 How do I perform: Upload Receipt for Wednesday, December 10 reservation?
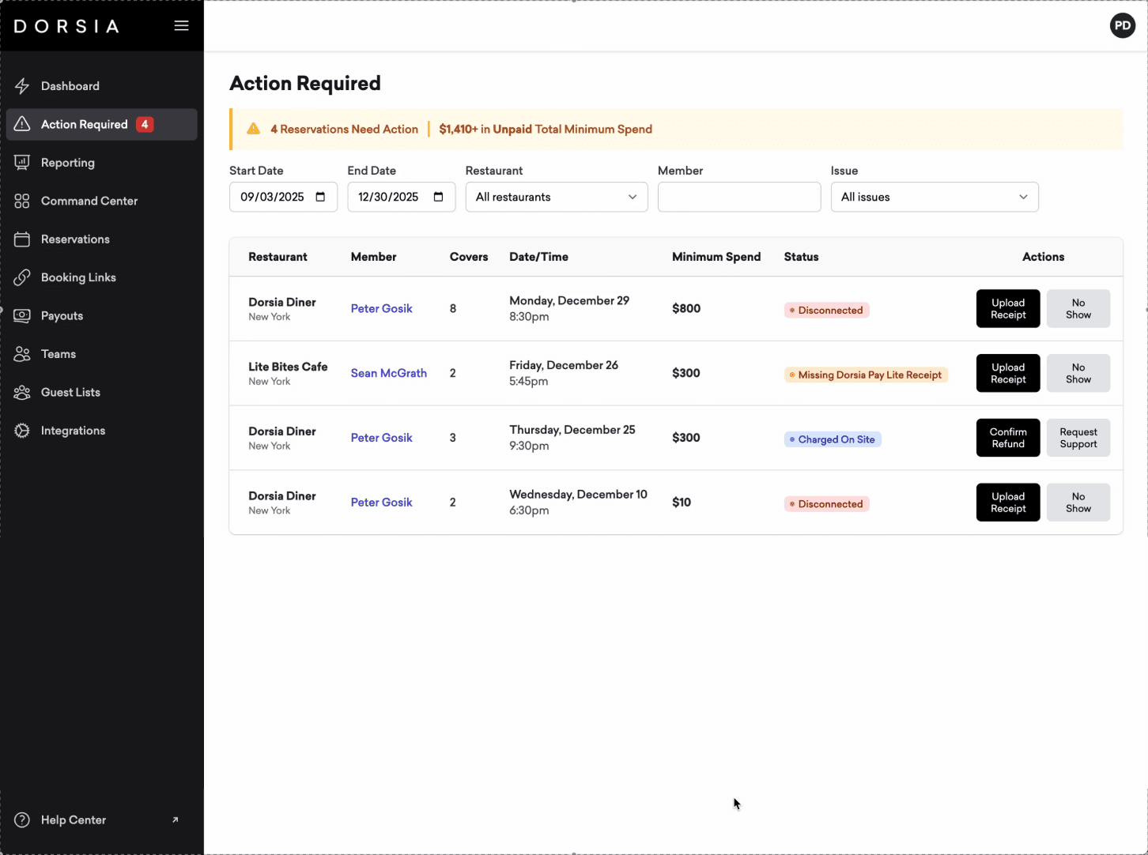pyautogui.click(x=1008, y=503)
